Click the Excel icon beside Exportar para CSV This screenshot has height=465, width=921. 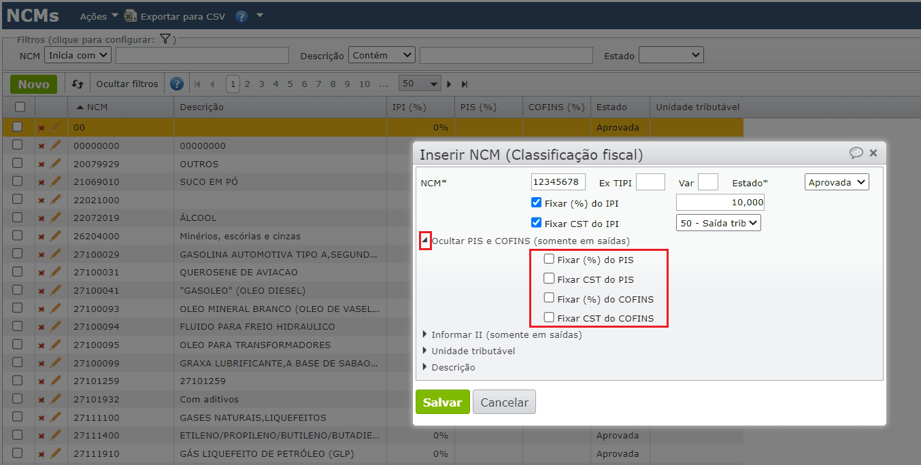[131, 16]
